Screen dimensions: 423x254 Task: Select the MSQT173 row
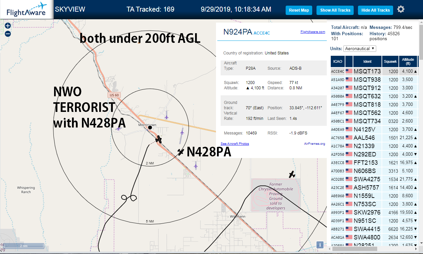coord(374,71)
